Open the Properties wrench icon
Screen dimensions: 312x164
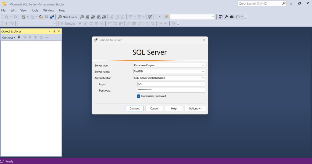click(226, 17)
